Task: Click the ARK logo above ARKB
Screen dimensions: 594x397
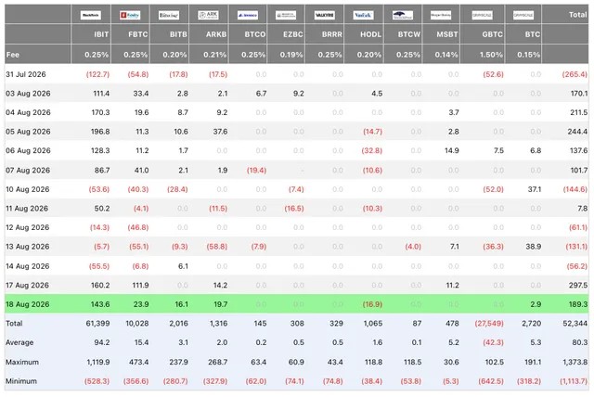Action: tap(208, 15)
